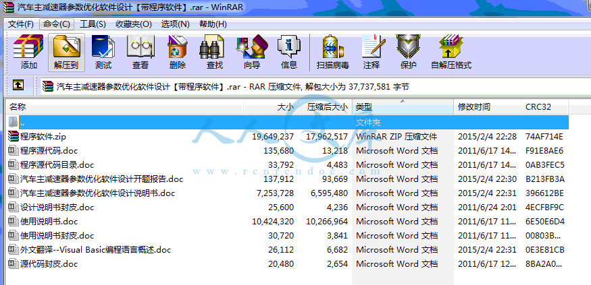Sort by the CRC32 column header
Image resolution: width=591 pixels, height=285 pixels.
tap(545, 106)
